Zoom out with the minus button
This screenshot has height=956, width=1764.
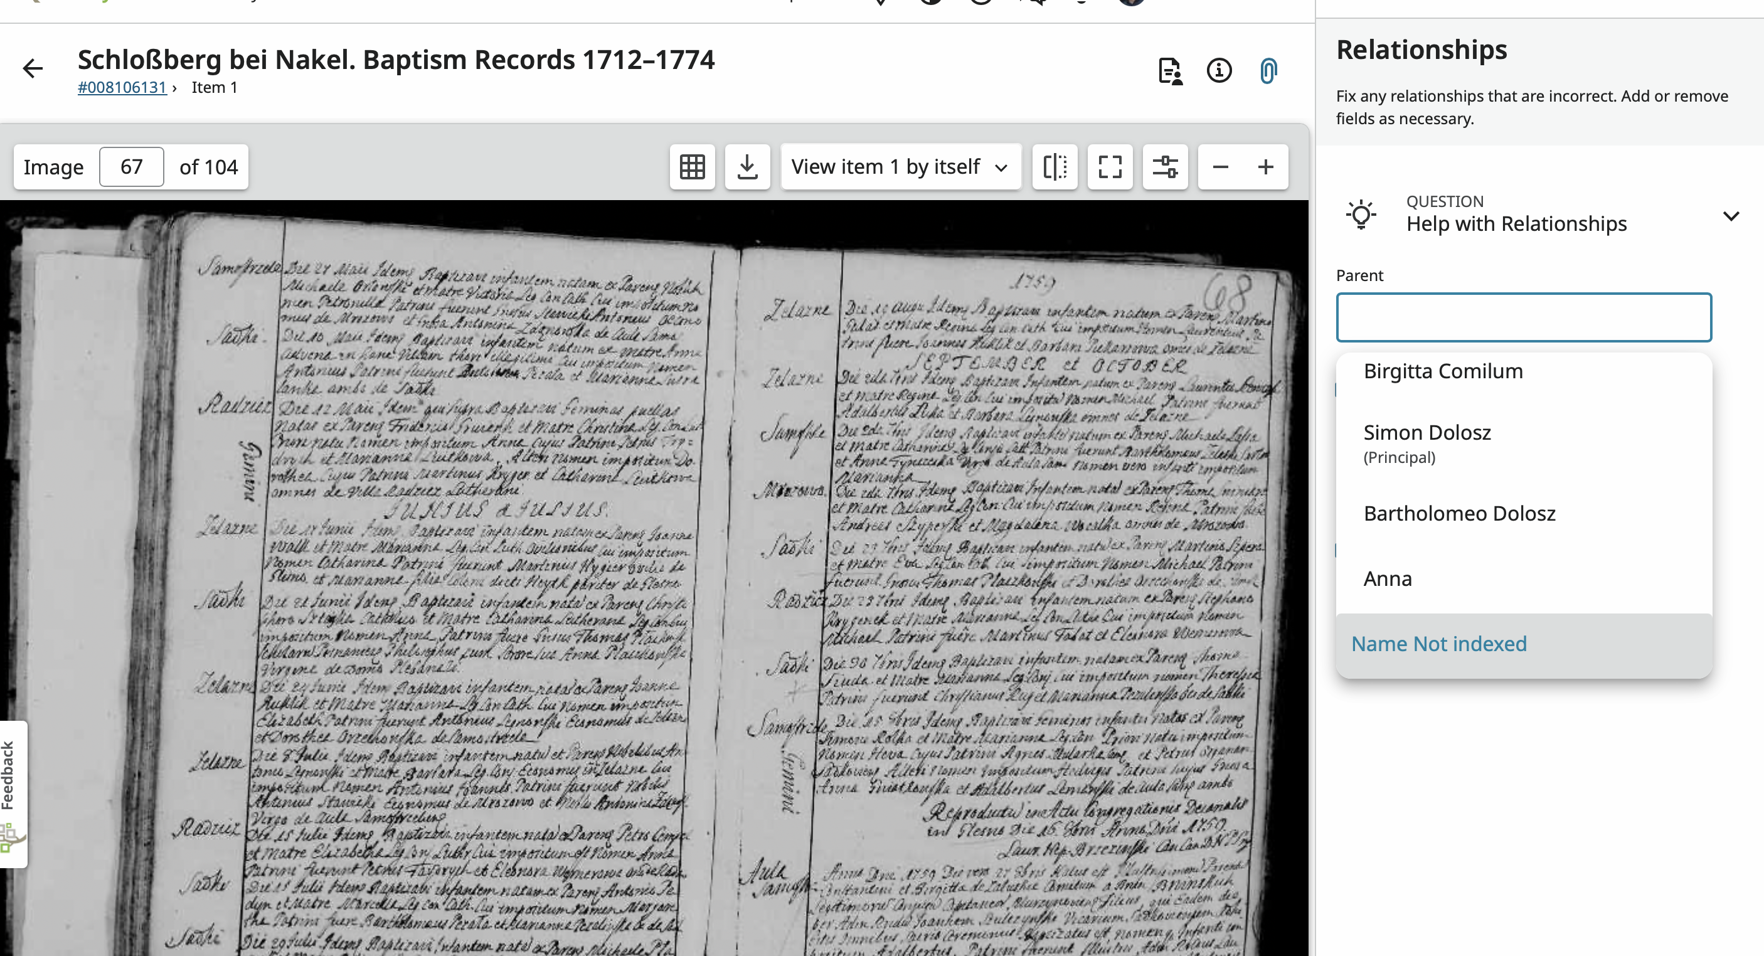tap(1220, 166)
